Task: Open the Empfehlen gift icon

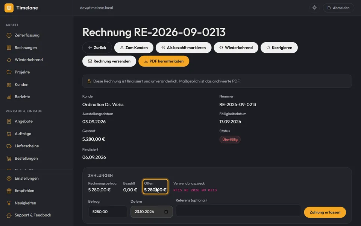Action: click(9, 191)
